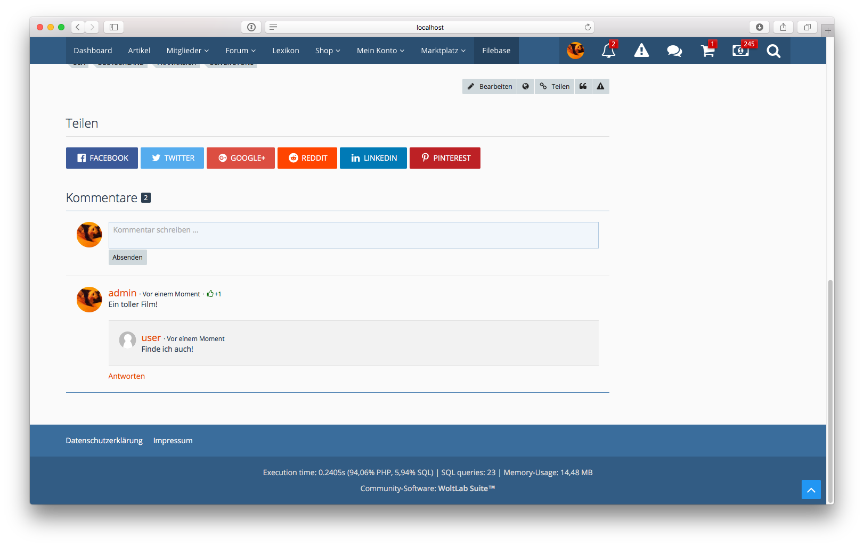This screenshot has width=864, height=547.
Task: Share via the Facebook button
Action: (x=102, y=158)
